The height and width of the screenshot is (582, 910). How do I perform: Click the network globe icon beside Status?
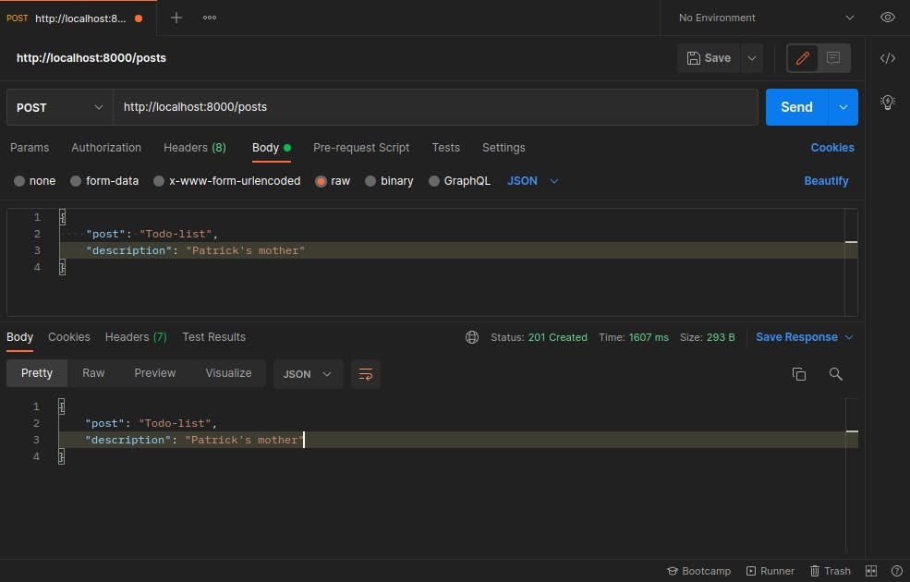pos(472,337)
